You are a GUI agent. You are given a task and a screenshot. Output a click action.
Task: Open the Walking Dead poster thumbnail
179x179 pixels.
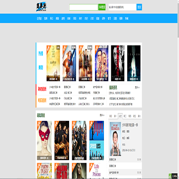[x=62, y=171]
